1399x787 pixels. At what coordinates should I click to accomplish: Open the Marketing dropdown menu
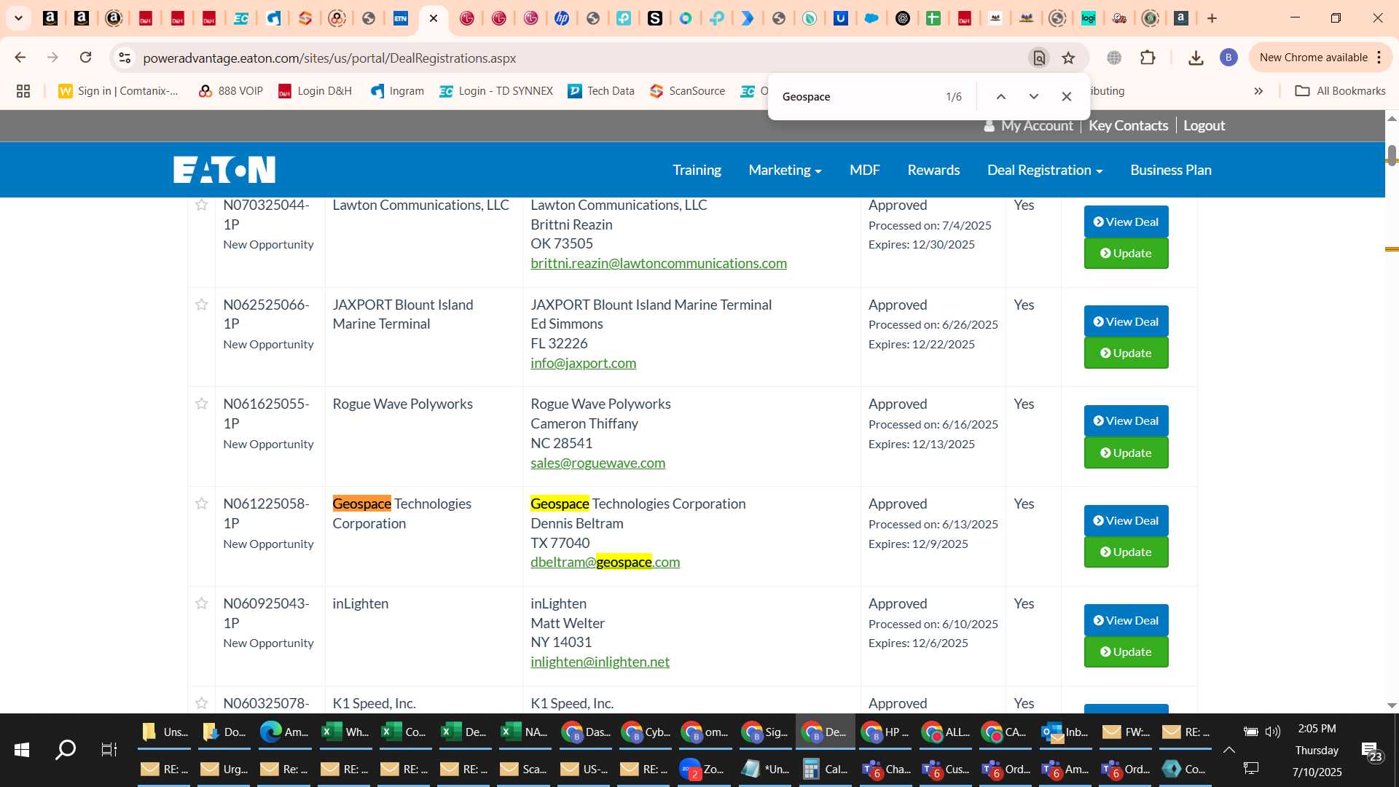pyautogui.click(x=785, y=170)
